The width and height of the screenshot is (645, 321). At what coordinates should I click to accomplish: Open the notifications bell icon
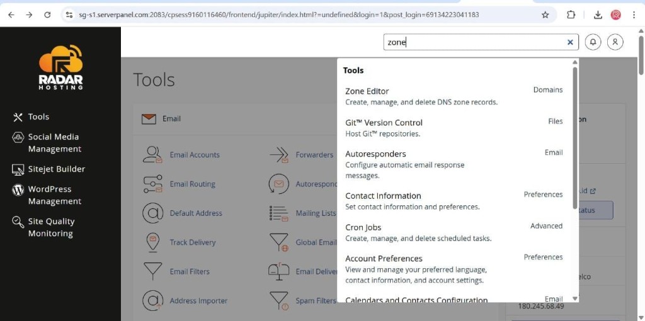click(x=593, y=42)
